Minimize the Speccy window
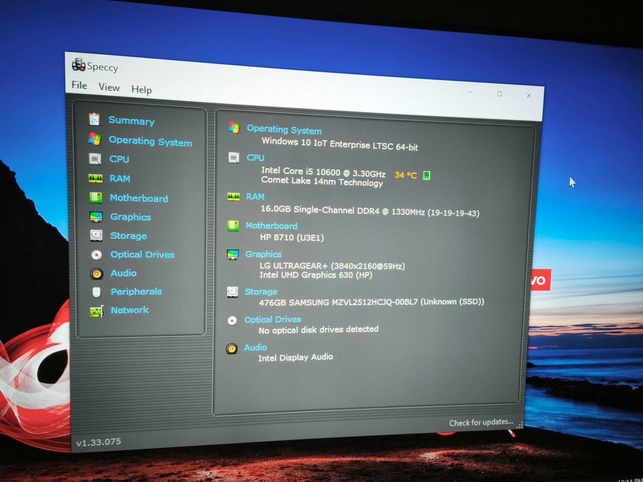This screenshot has width=643, height=482. coord(470,92)
